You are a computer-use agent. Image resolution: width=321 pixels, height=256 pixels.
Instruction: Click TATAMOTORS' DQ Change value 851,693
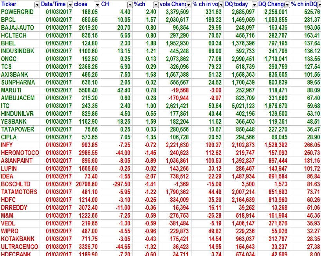point(278,192)
